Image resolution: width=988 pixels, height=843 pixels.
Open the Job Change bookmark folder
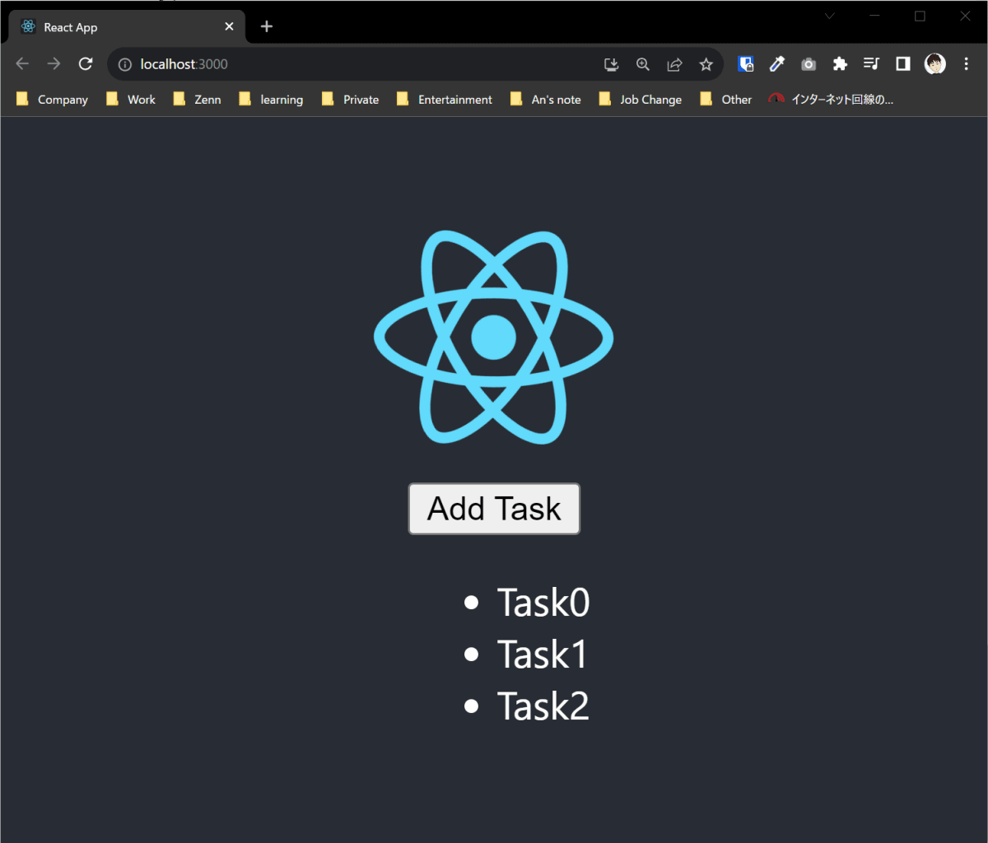[x=641, y=100]
